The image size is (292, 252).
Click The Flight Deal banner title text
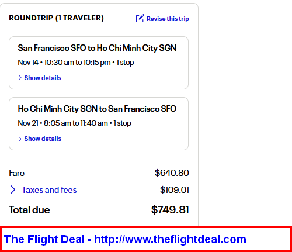[x=44, y=239]
